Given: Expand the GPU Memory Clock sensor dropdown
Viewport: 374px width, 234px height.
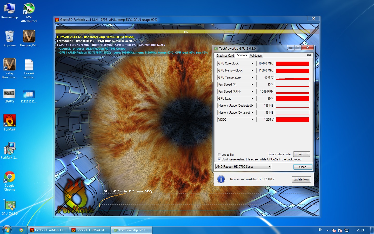Looking at the screenshot, I should [x=252, y=70].
